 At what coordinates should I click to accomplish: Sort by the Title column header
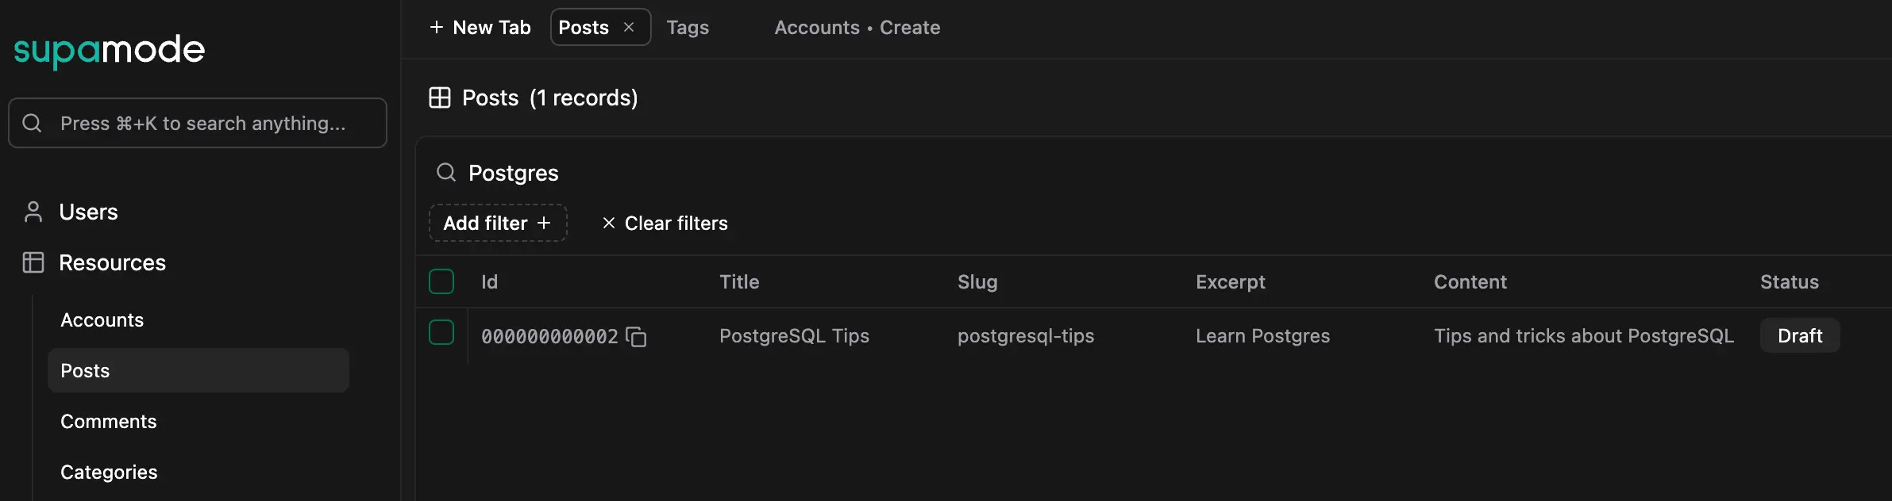[739, 281]
